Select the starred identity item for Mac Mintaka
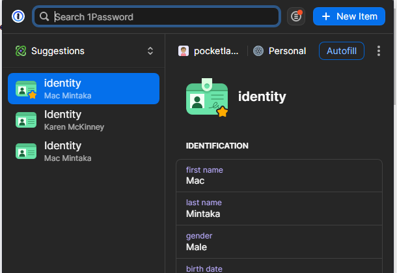 click(83, 89)
